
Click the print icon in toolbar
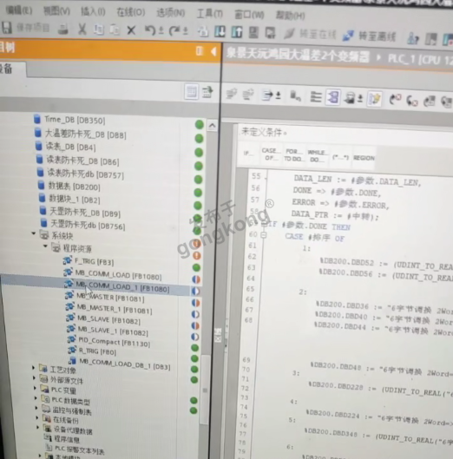pos(62,29)
